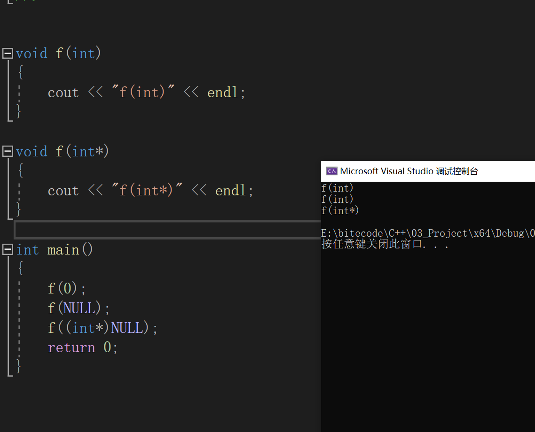Collapse the f(int*) function body
The image size is (535, 432).
[7, 151]
